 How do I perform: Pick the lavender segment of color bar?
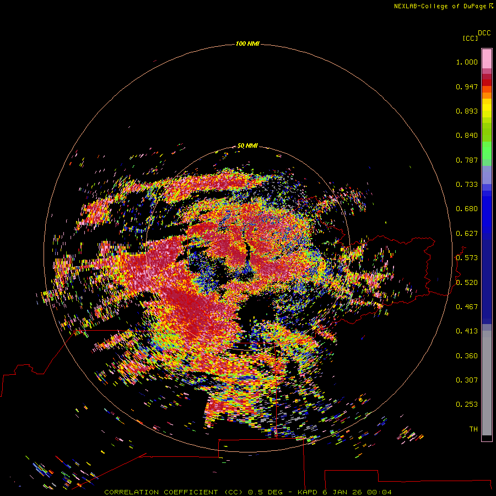487,175
